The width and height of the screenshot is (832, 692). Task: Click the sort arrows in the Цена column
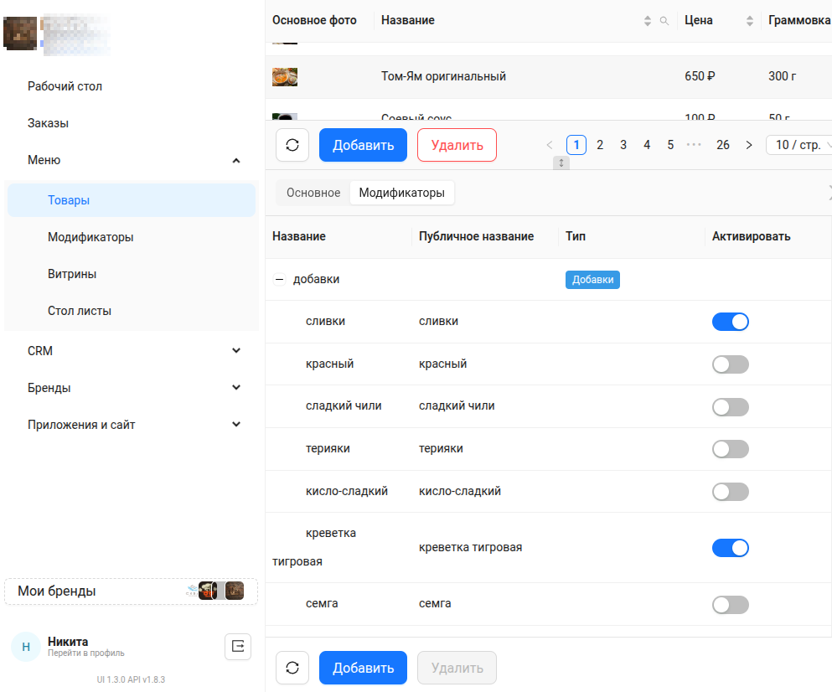pos(750,21)
